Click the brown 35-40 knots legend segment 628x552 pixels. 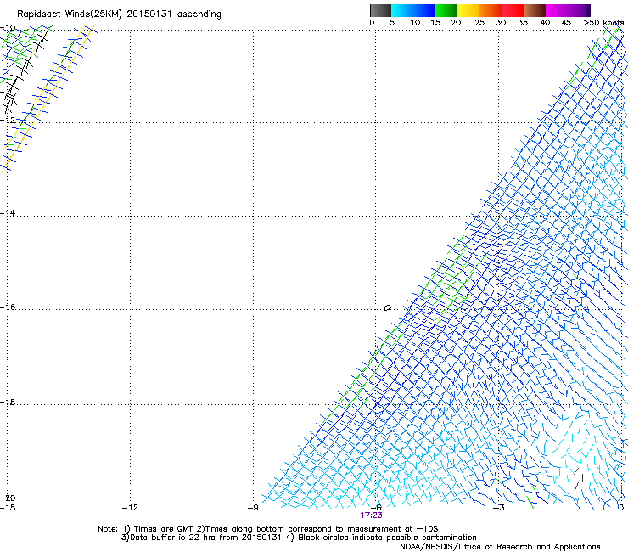535,10
